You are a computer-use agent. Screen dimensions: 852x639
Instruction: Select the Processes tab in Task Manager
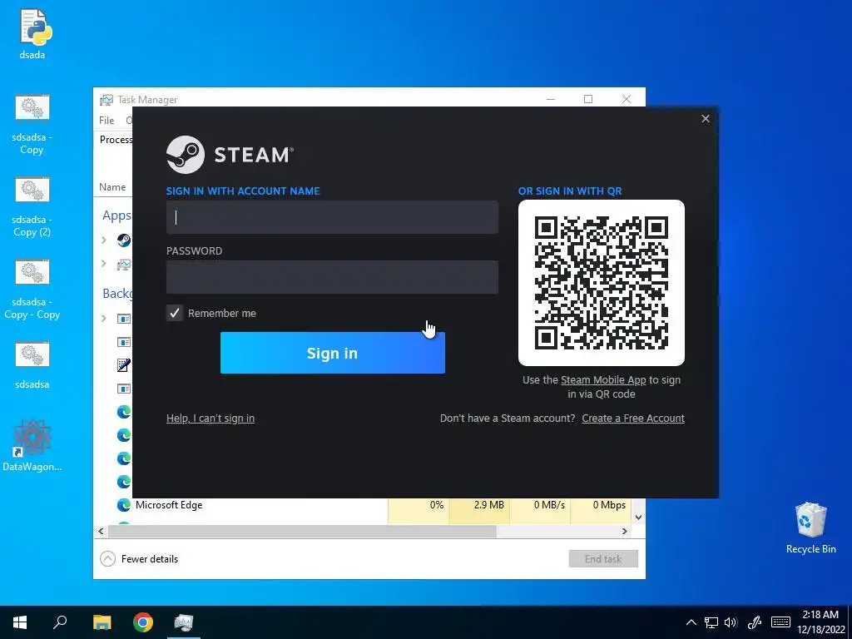coord(116,140)
